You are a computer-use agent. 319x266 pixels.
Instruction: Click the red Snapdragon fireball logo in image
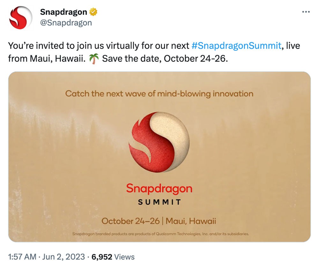[x=159, y=142]
